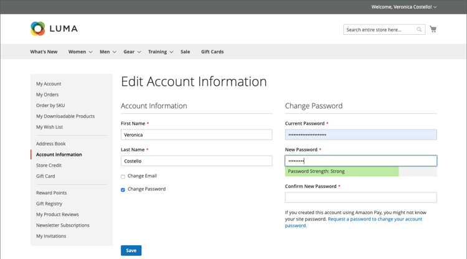
Task: Click the Request a password link
Action: coord(375,219)
